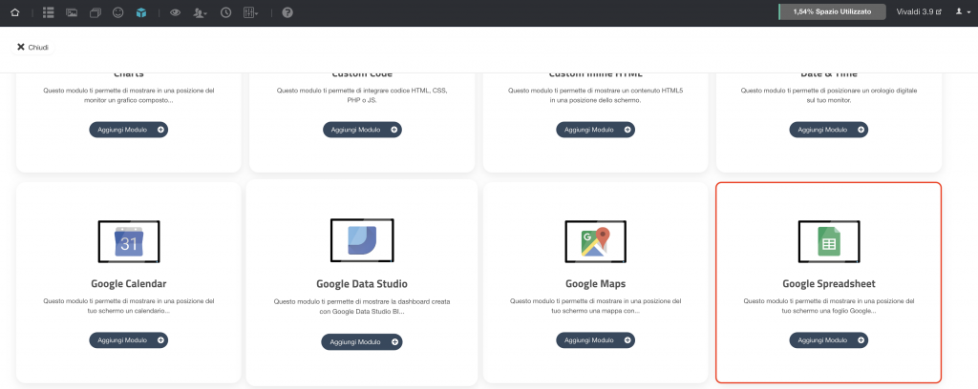The width and height of the screenshot is (978, 389).
Task: Click the Google Spreadsheet description text
Action: coord(829,306)
